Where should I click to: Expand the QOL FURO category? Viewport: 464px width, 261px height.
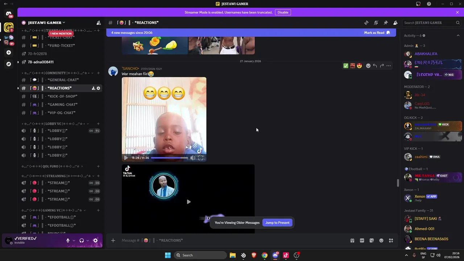coord(52,166)
